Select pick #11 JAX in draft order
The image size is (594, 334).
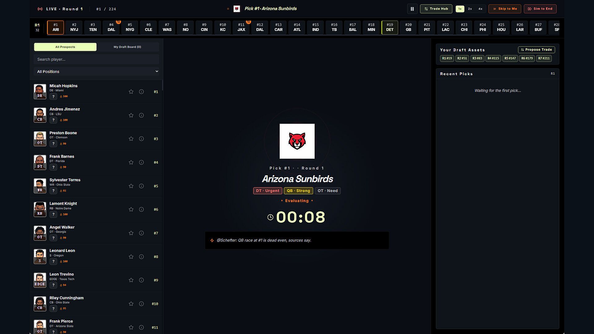pyautogui.click(x=241, y=28)
